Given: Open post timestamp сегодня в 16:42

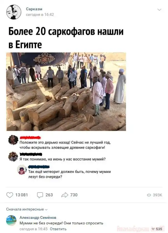Looking at the screenshot, I should click(40, 14).
